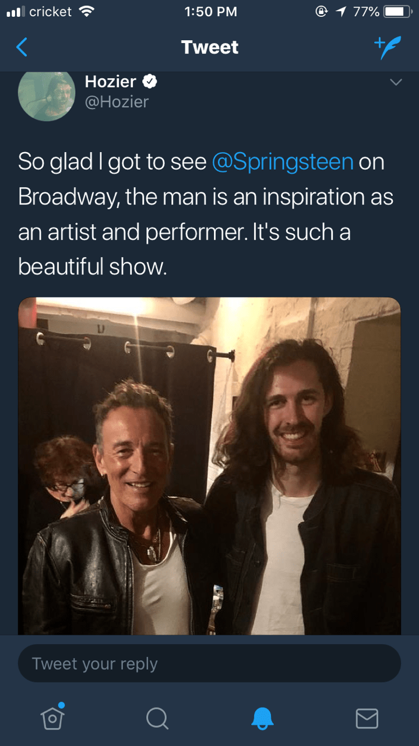
Task: Open the @Springsteen mention link
Action: coord(283,161)
